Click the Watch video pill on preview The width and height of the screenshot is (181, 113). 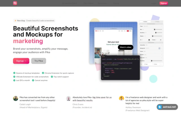click(126, 47)
